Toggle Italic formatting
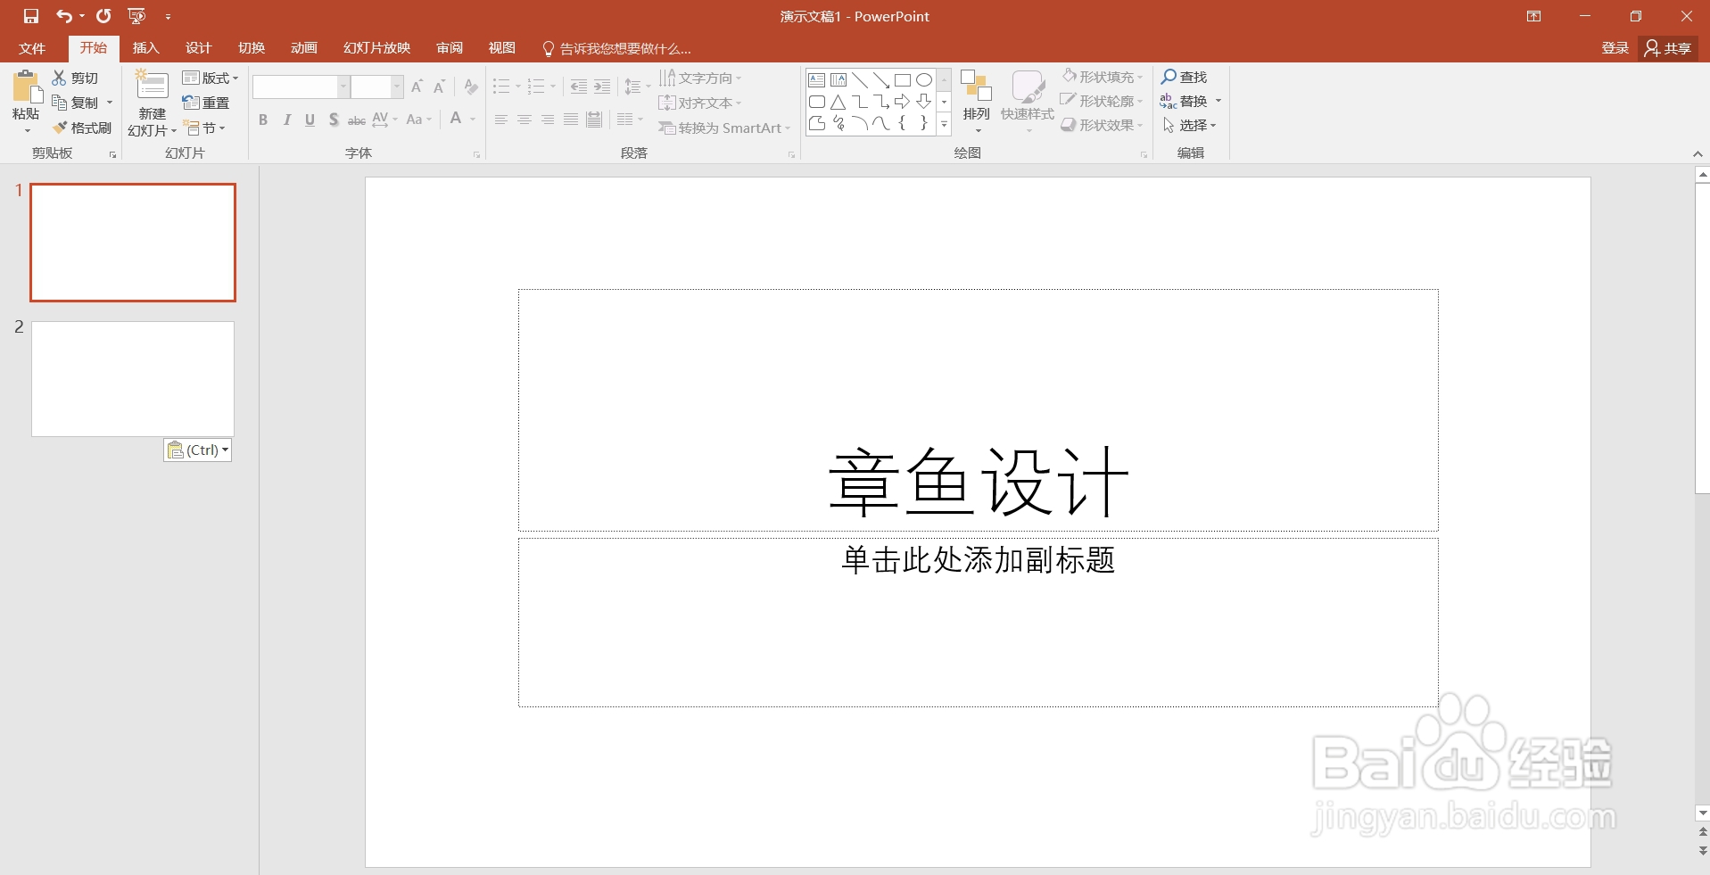The height and width of the screenshot is (875, 1710). pyautogui.click(x=286, y=120)
